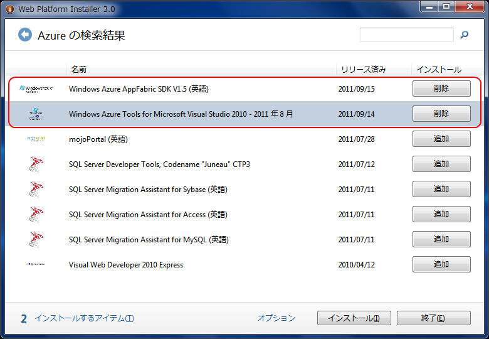Select SQL Server Migration Assistant for Access (英語) text
489x339 pixels.
(x=148, y=215)
